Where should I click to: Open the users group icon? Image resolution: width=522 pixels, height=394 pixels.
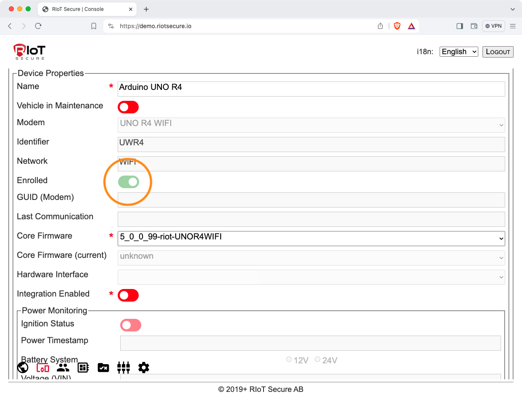pyautogui.click(x=63, y=368)
